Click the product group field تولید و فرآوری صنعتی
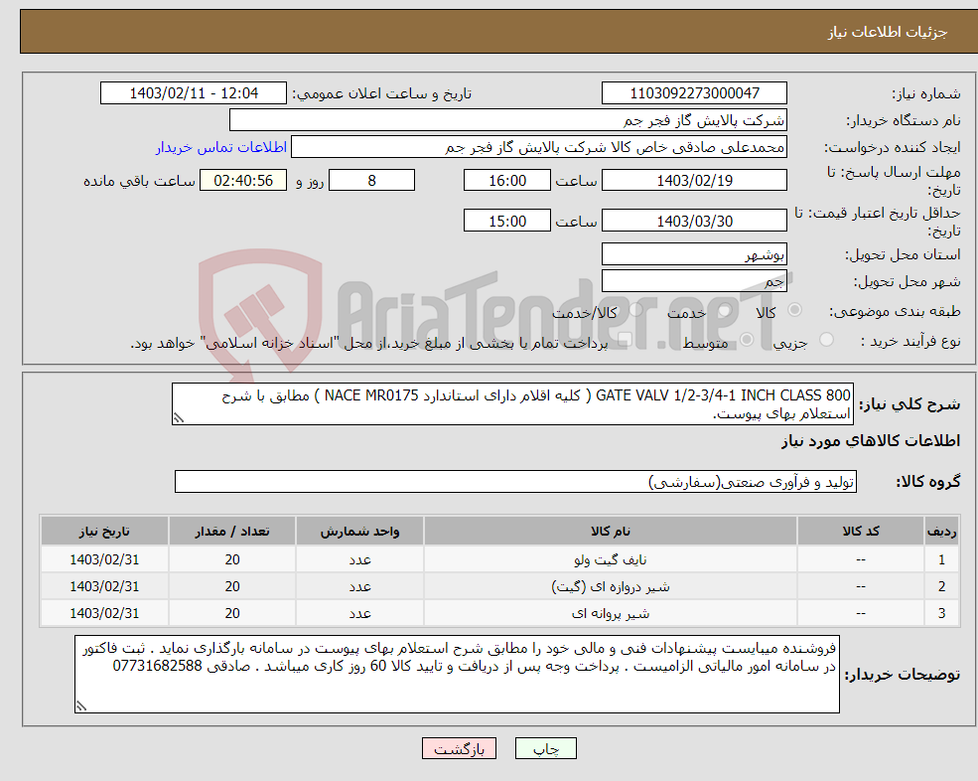The width and height of the screenshot is (978, 781). 516,481
